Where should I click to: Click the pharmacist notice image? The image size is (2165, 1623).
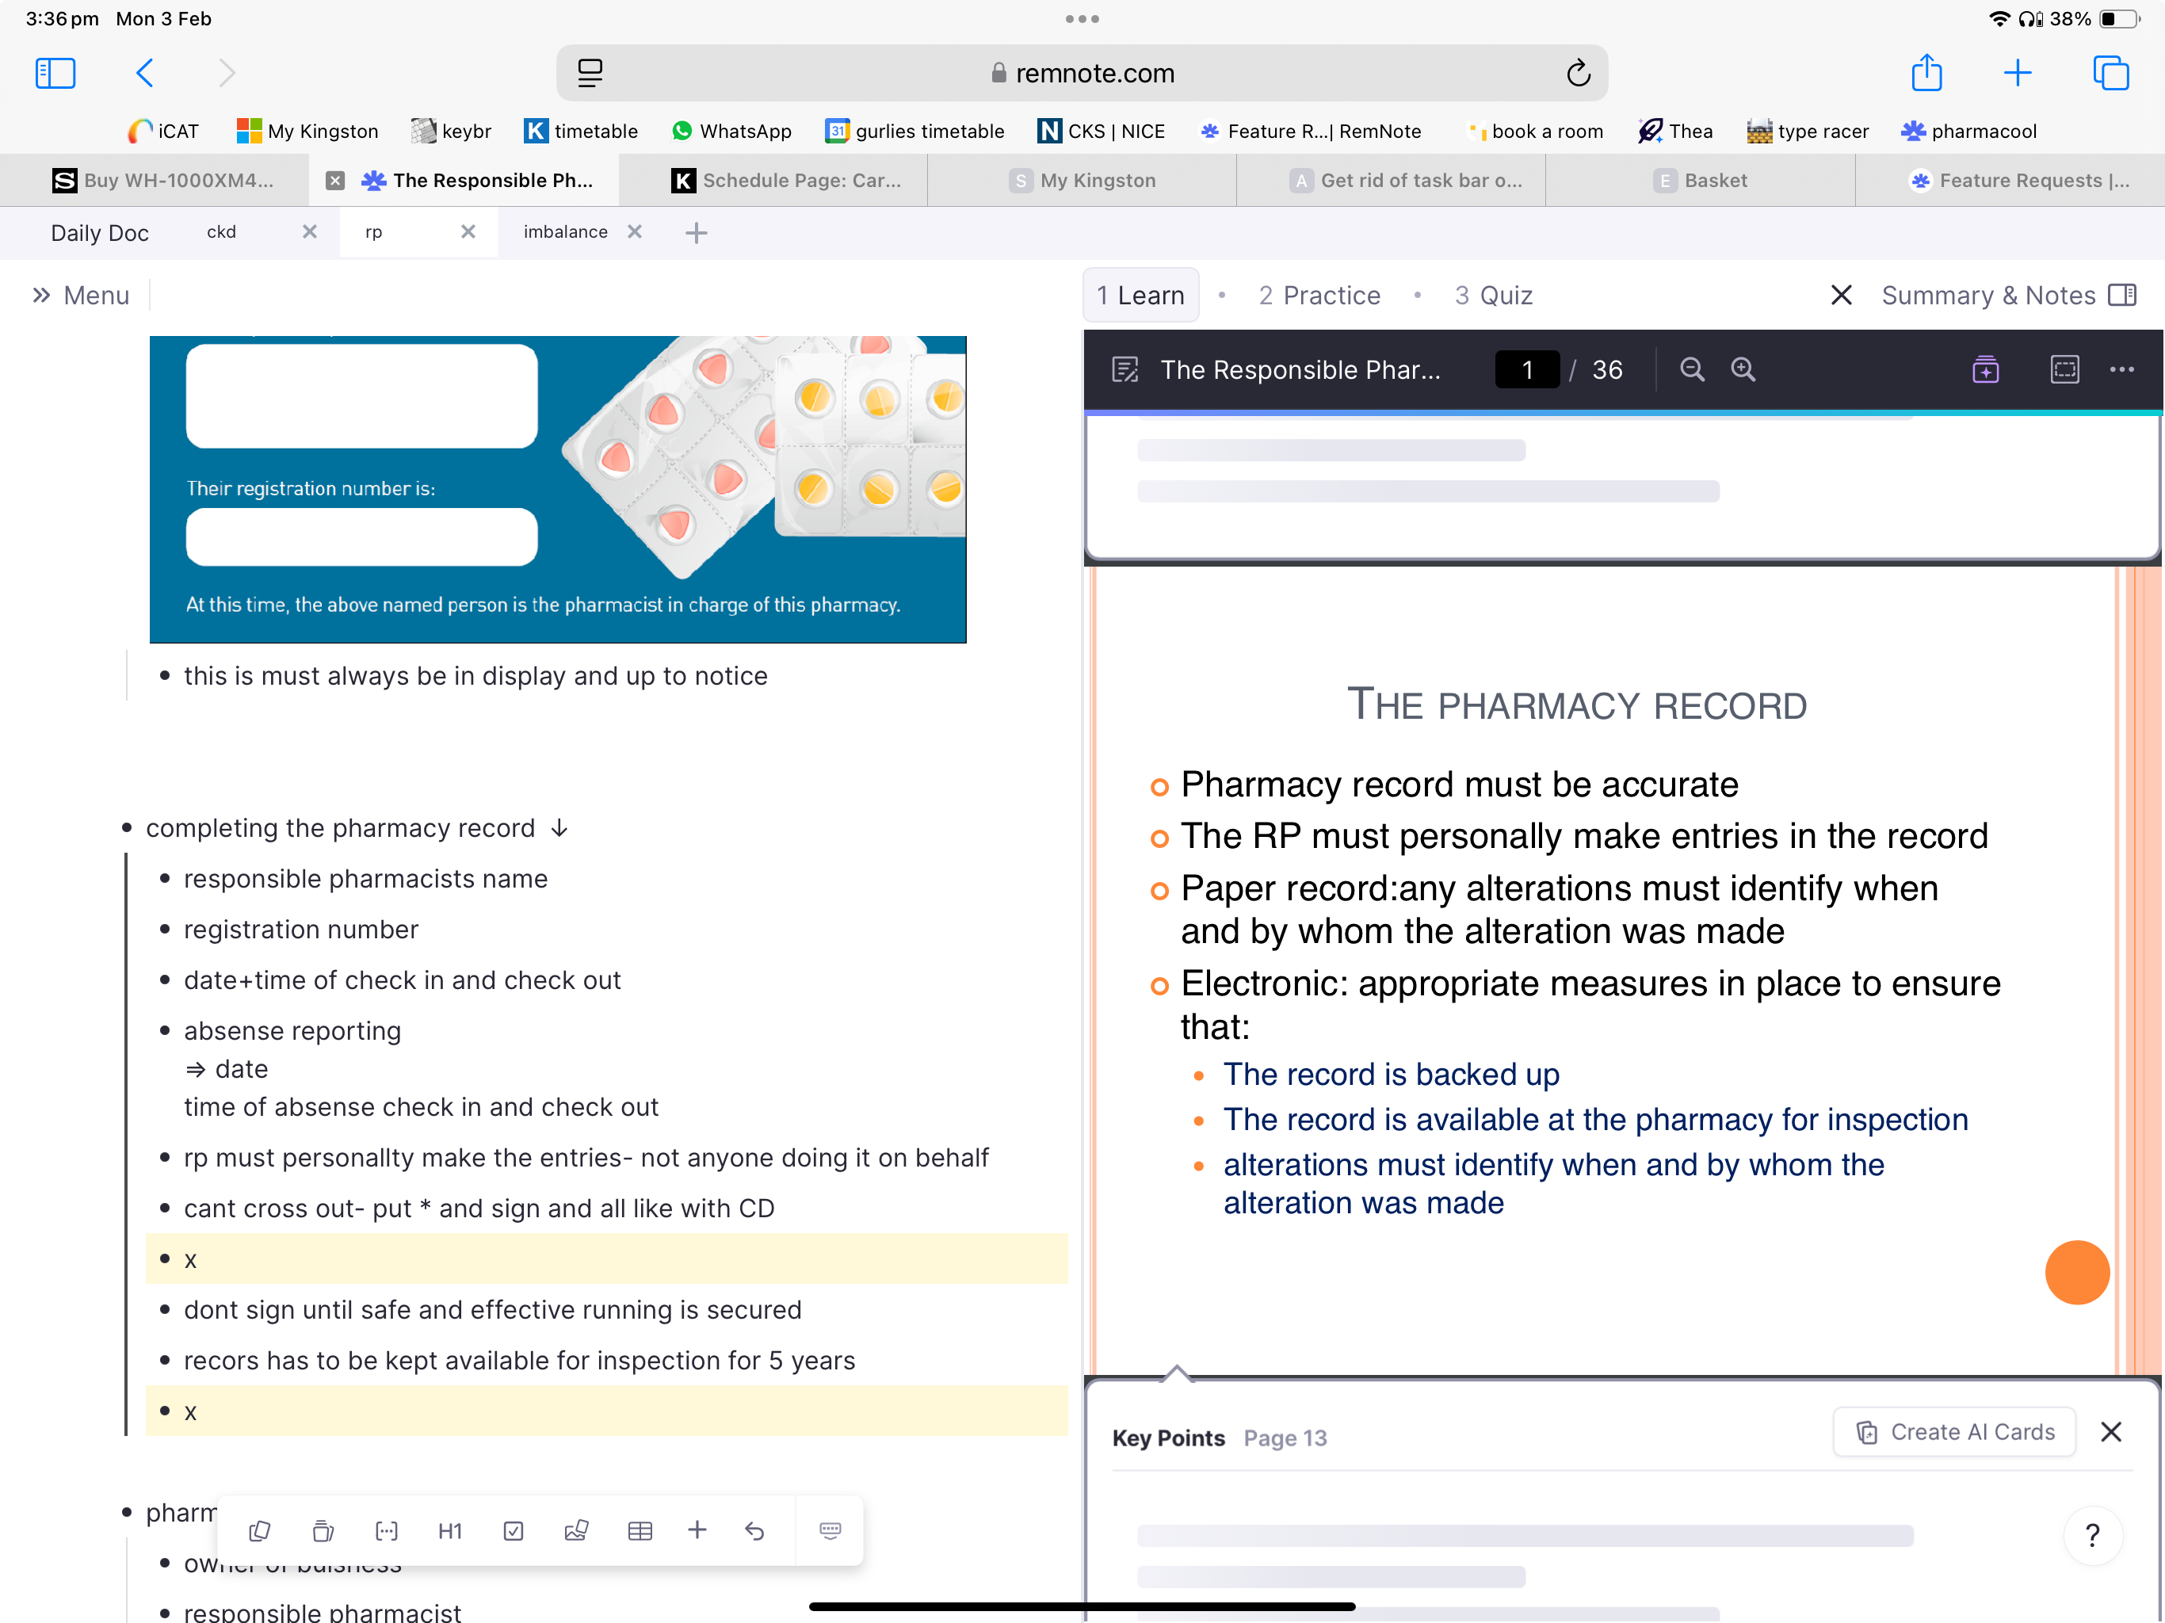coord(558,488)
